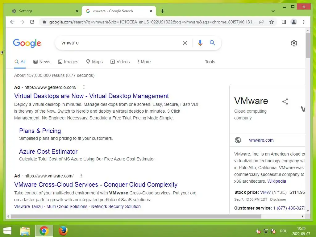
Task: Expand the More search categories menu
Action: coord(144,62)
